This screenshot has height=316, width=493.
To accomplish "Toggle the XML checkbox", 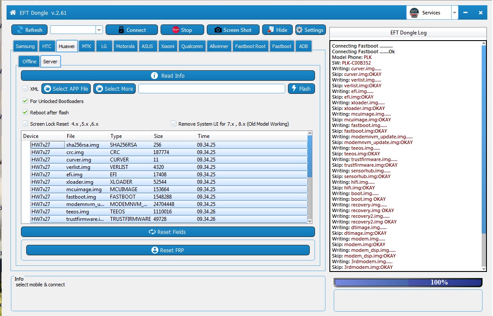I will click(x=25, y=89).
